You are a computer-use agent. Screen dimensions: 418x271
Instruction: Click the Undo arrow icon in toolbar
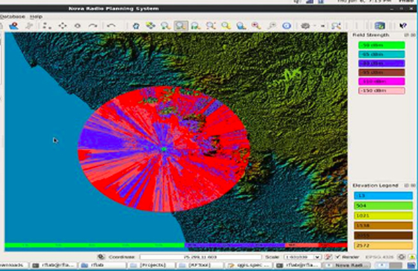tap(111, 26)
